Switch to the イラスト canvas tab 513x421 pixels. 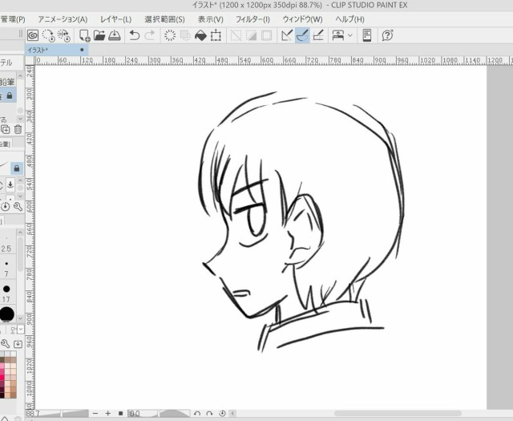38,50
